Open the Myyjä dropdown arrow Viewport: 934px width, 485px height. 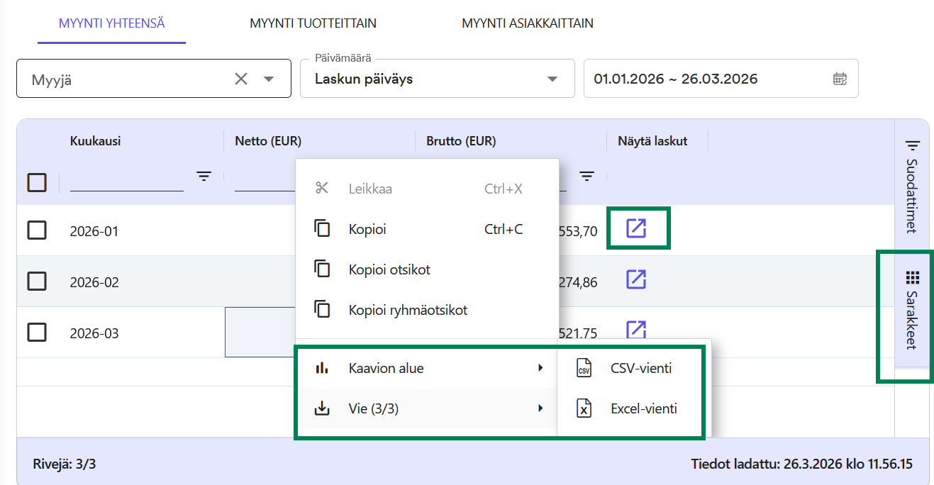click(268, 79)
